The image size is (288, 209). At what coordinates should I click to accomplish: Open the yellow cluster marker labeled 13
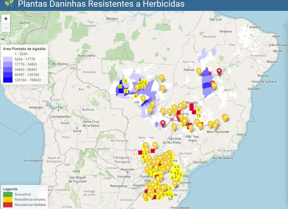198,115
